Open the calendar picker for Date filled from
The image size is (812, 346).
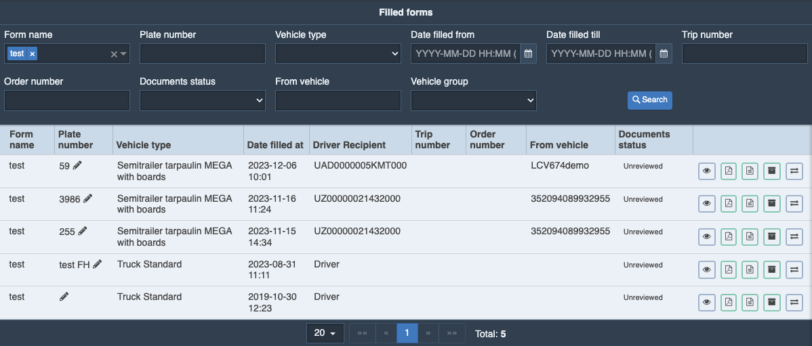(x=528, y=53)
